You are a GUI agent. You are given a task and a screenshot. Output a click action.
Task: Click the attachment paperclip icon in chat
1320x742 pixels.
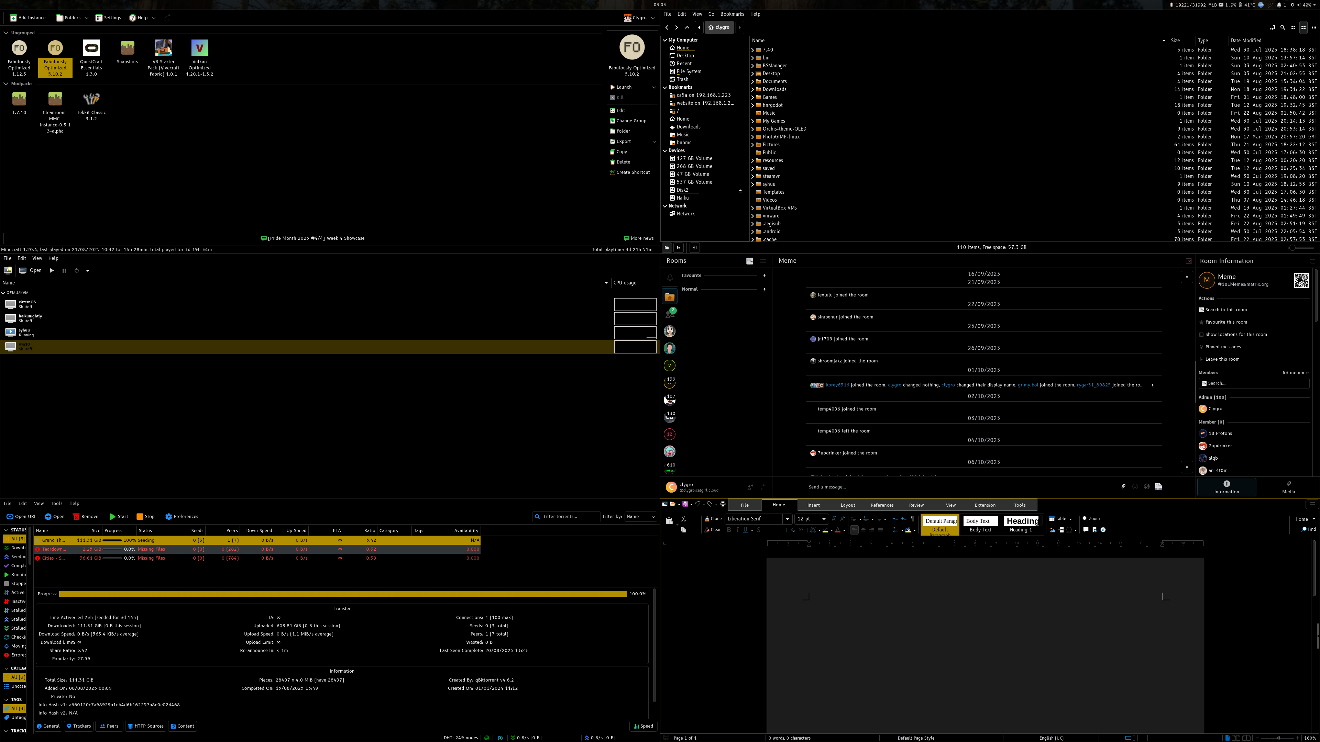[x=1123, y=486]
